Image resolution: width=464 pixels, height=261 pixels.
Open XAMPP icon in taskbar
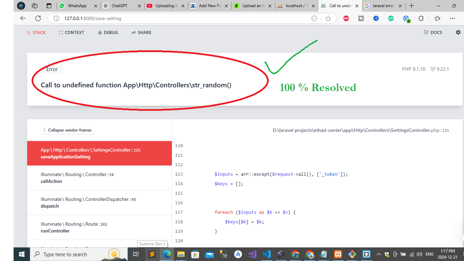coord(338,254)
